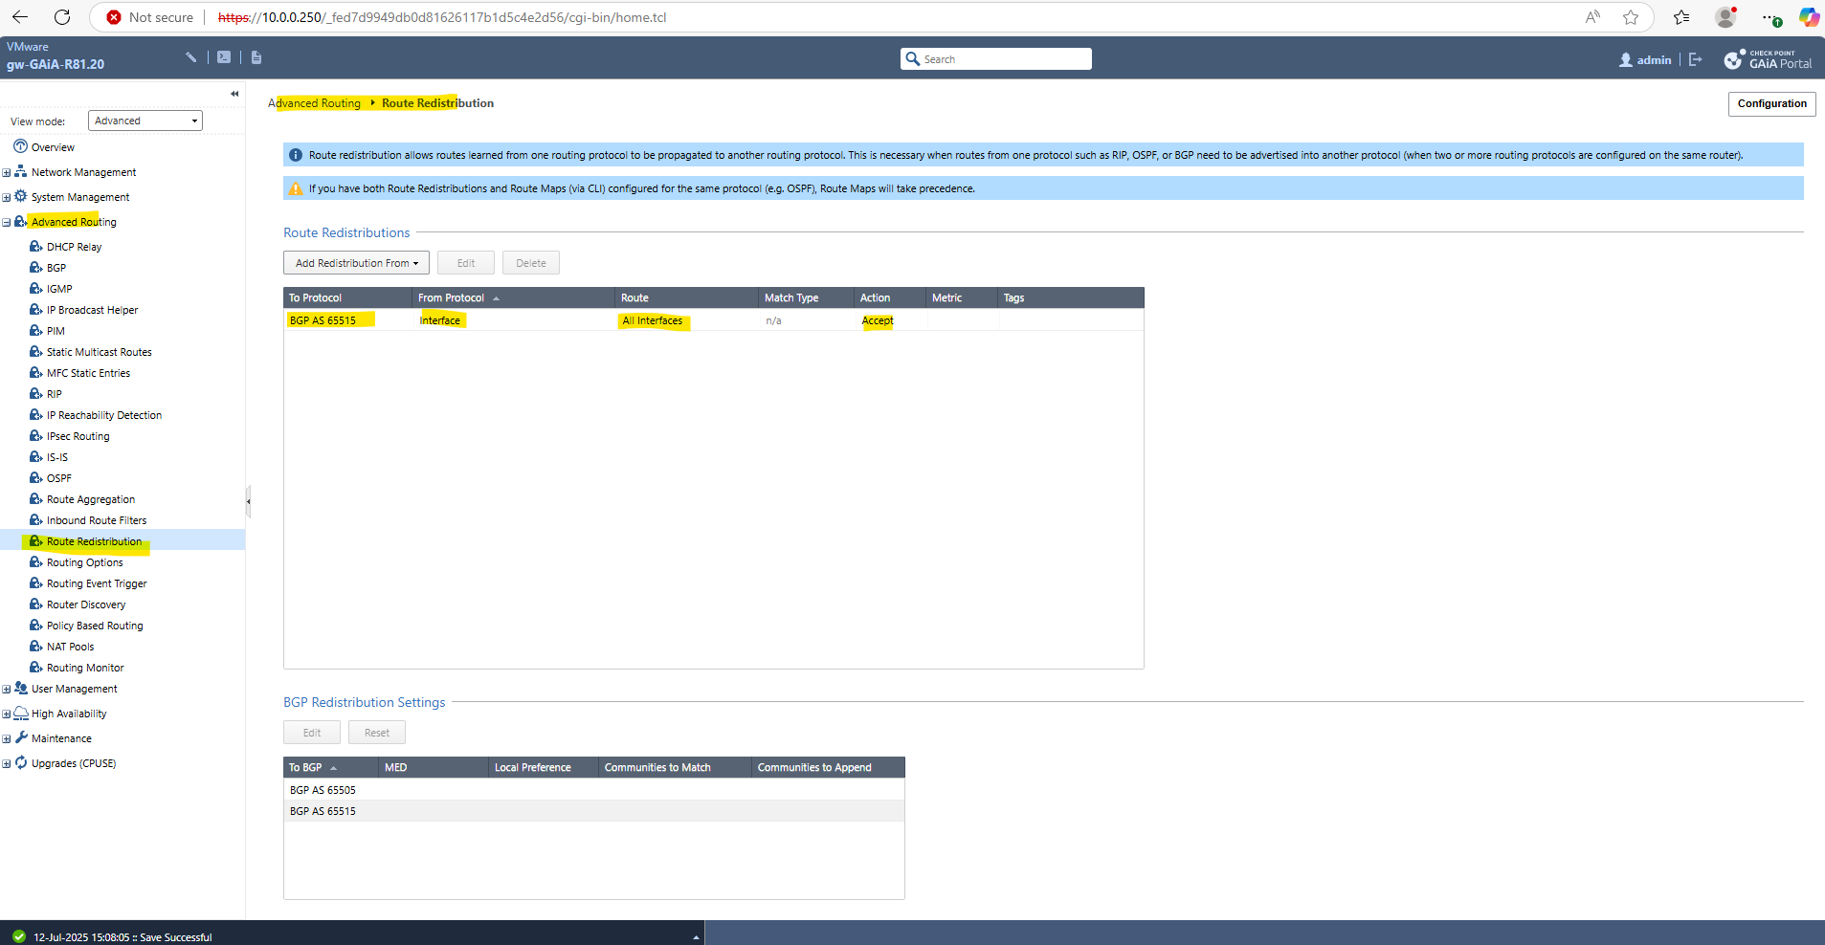Viewport: 1825px width, 945px height.
Task: Sort by From Protocol column header
Action: coord(513,297)
